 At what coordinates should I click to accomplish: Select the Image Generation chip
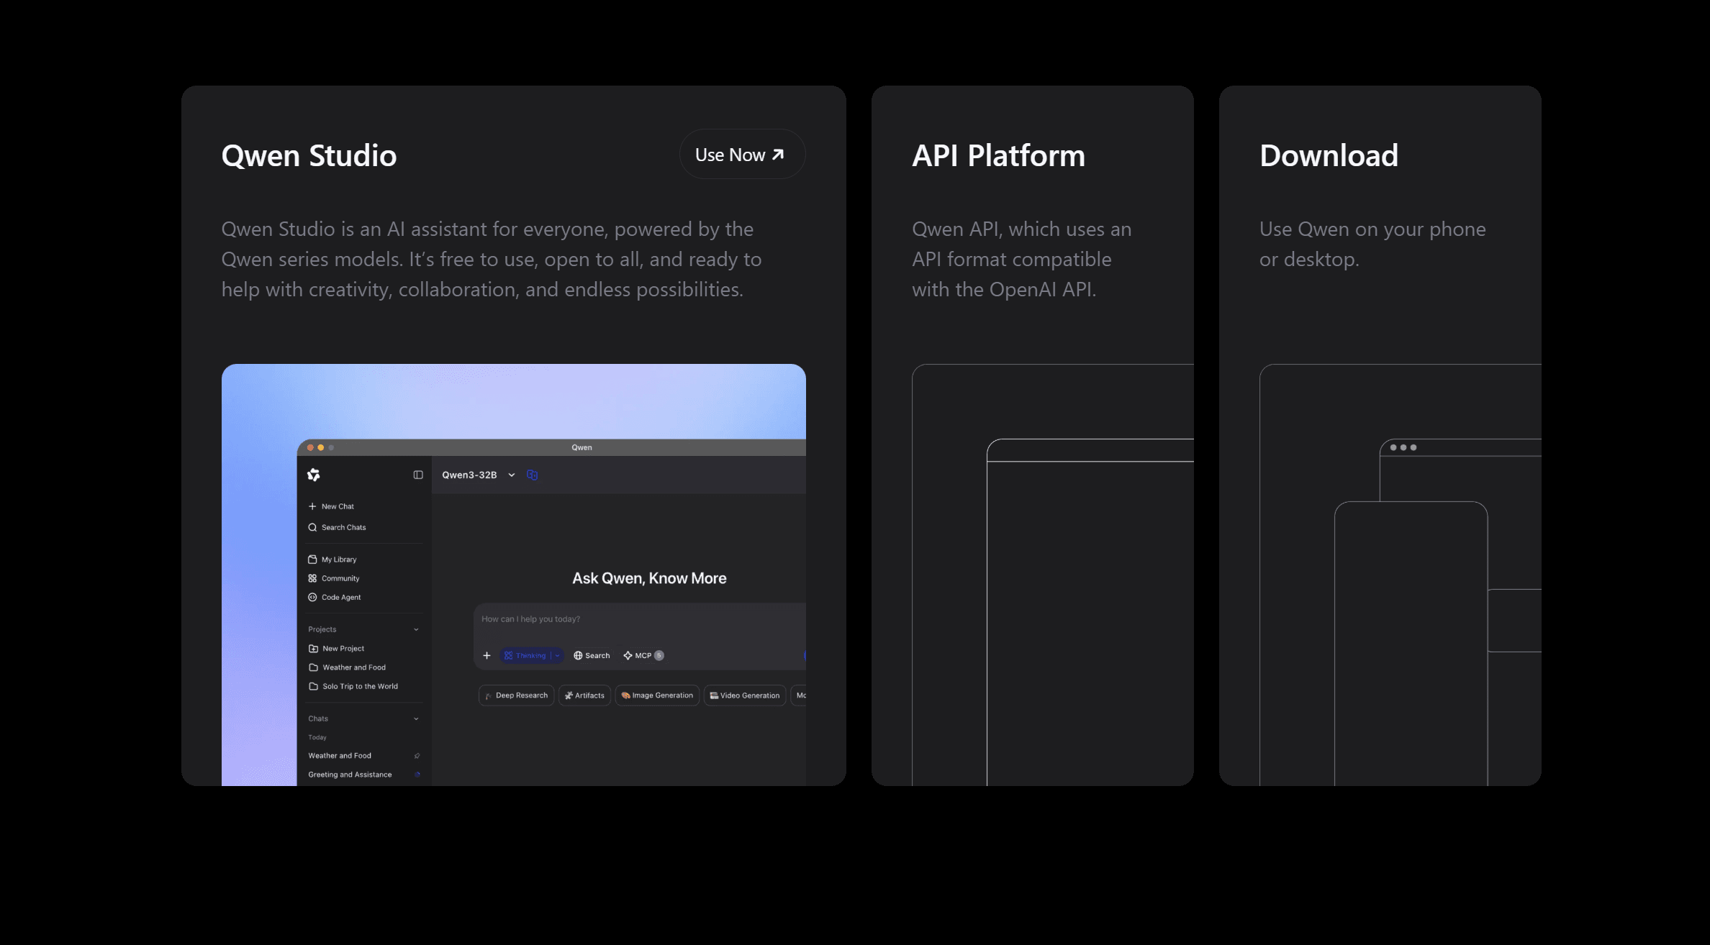point(657,695)
